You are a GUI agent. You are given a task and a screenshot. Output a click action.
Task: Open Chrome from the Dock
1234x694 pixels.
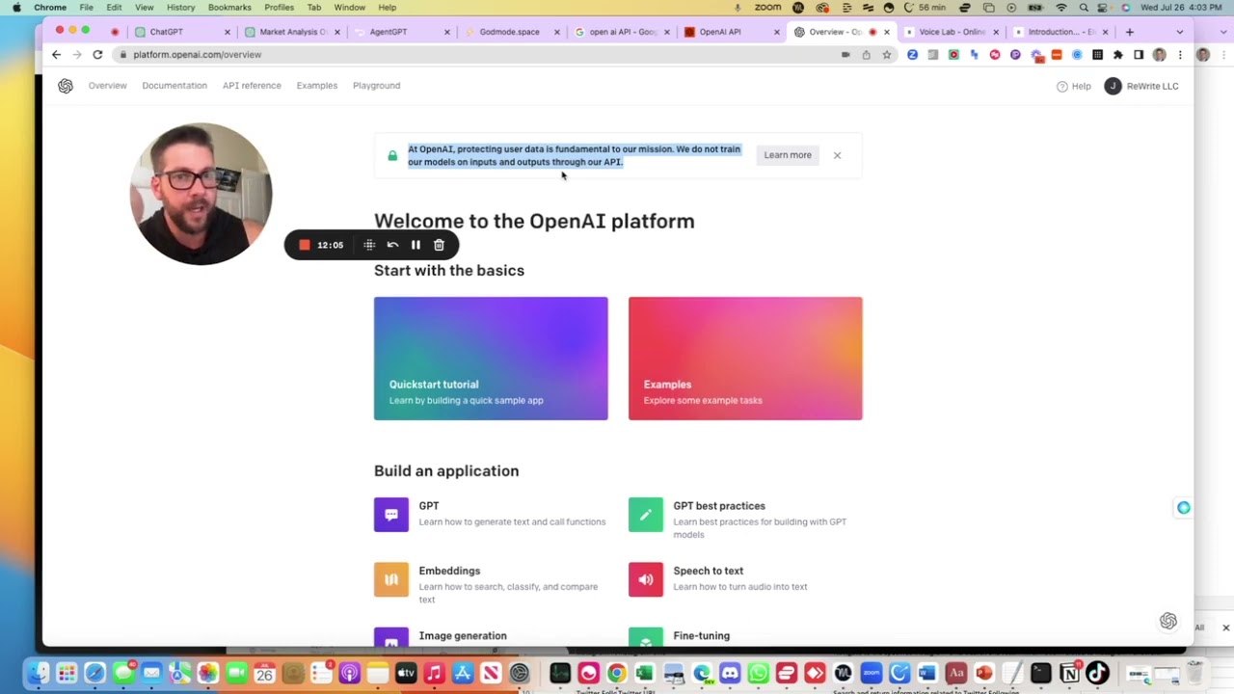click(x=617, y=673)
